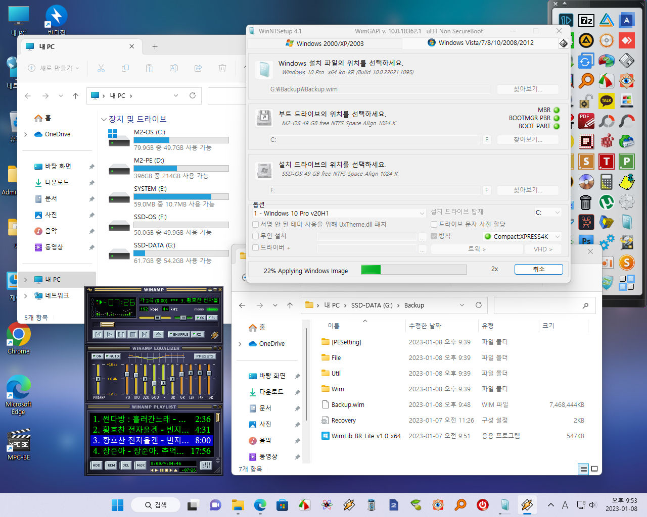Open Windows edition dropdown '1 - Windows 10 Pro v20H1'
Screen dimensions: 647x517
click(339, 213)
